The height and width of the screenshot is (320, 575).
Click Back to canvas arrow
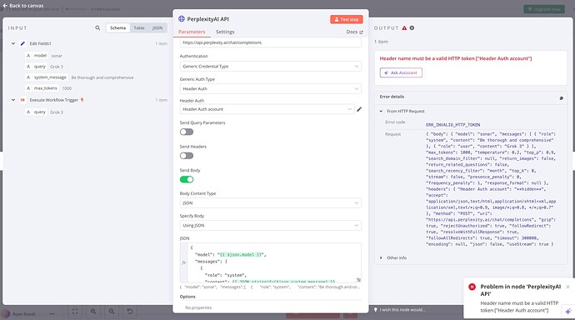pos(5,6)
